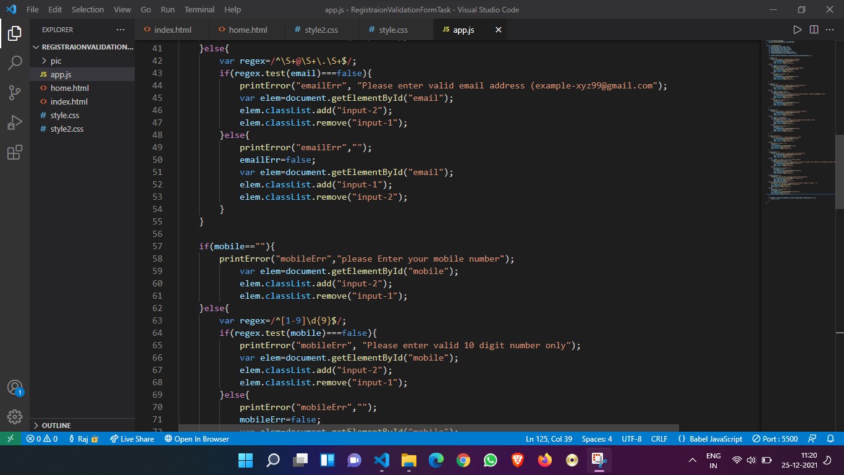Open the Run and Debug view
844x475 pixels.
coord(15,122)
